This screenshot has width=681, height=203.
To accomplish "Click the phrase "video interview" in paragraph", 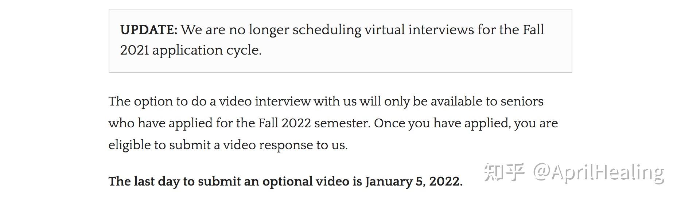I will point(265,101).
